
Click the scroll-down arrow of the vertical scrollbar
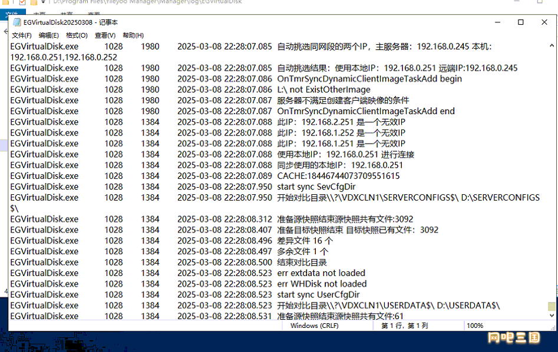tap(552, 315)
